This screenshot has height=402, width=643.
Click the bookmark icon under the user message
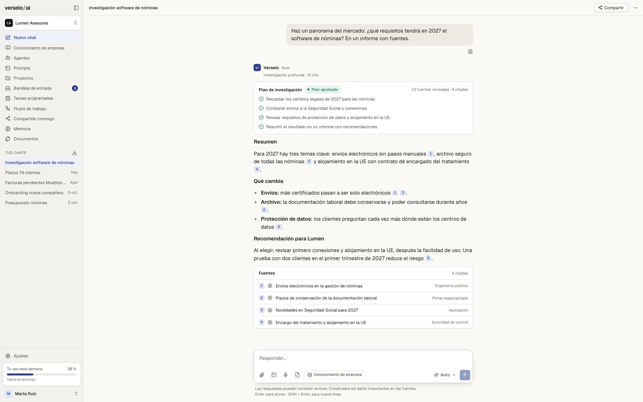(470, 52)
